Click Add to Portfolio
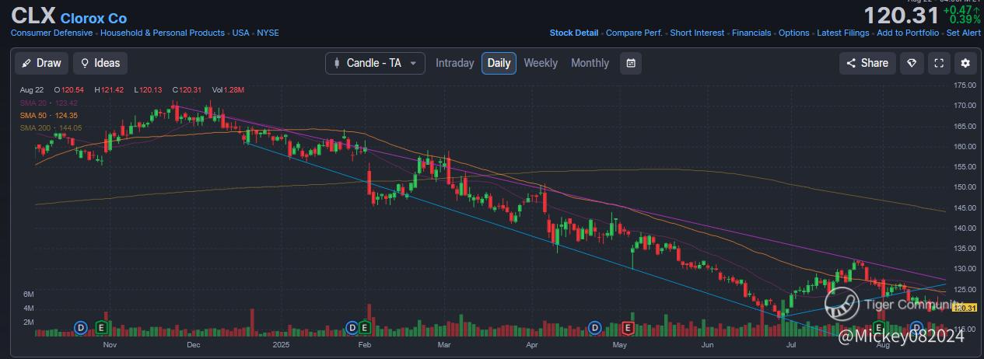Image resolution: width=984 pixels, height=359 pixels. point(908,33)
